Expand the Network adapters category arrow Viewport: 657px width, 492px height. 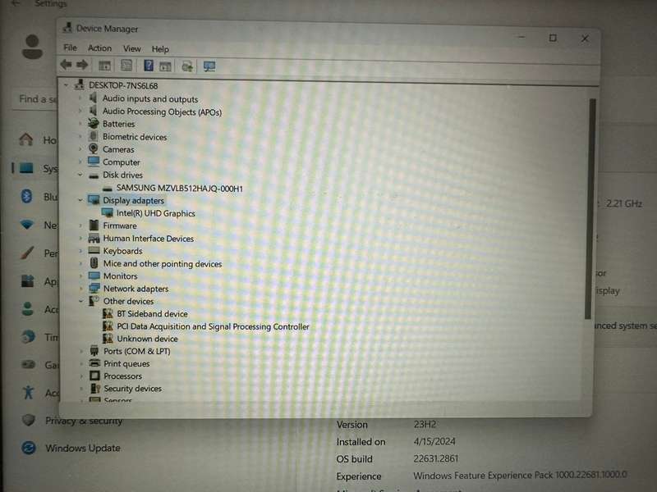pyautogui.click(x=80, y=289)
